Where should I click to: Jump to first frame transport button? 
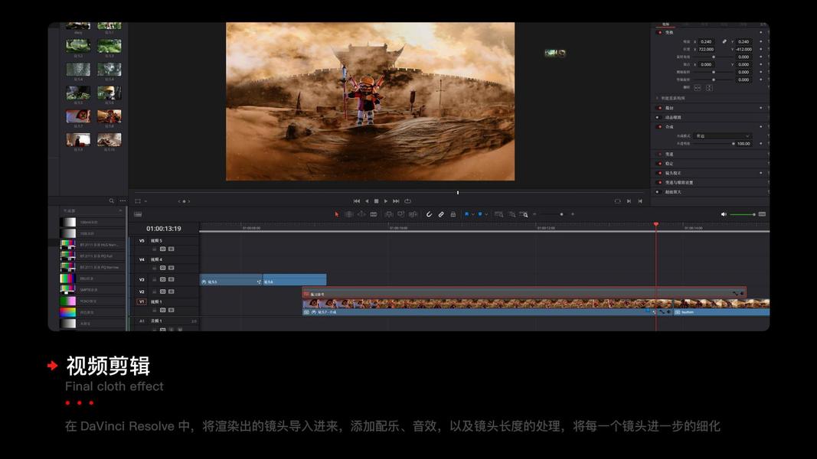tap(356, 201)
